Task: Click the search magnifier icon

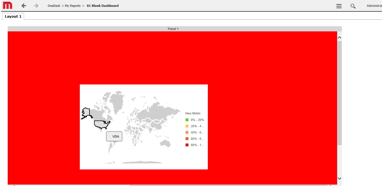Action: coord(353,6)
